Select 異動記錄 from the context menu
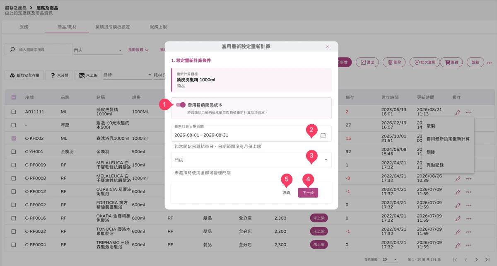 point(448,165)
